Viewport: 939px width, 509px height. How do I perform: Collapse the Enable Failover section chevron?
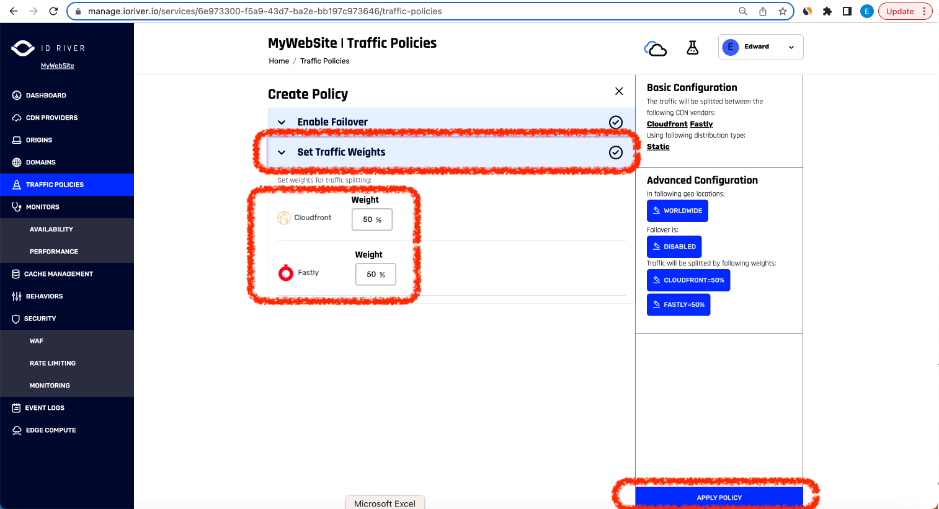point(282,122)
